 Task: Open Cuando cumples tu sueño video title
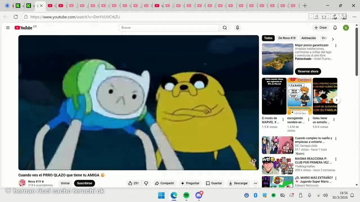pyautogui.click(x=313, y=140)
